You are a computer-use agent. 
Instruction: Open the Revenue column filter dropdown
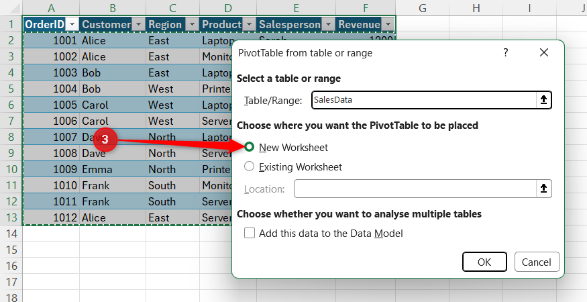[388, 25]
